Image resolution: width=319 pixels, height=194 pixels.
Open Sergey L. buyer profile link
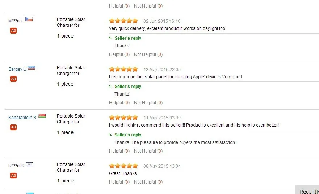[17, 69]
